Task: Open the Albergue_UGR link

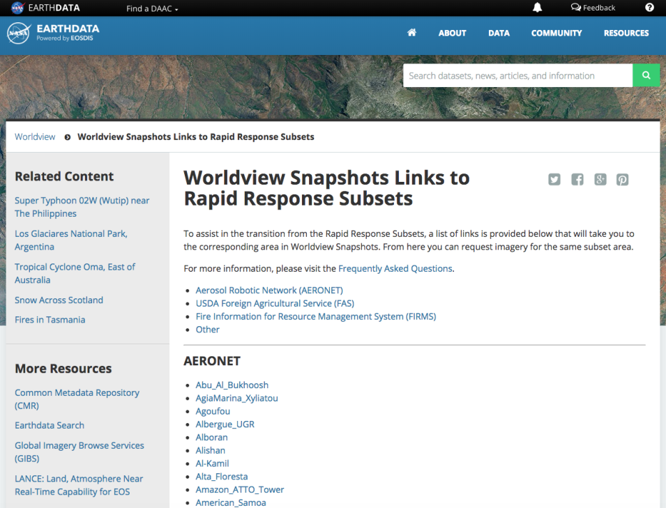Action: click(225, 424)
